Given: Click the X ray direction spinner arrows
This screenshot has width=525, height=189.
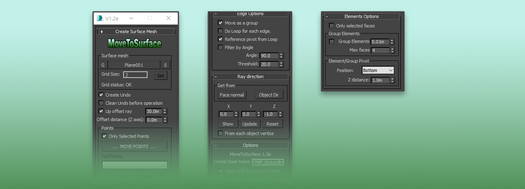Looking at the screenshot, I should click(236, 114).
